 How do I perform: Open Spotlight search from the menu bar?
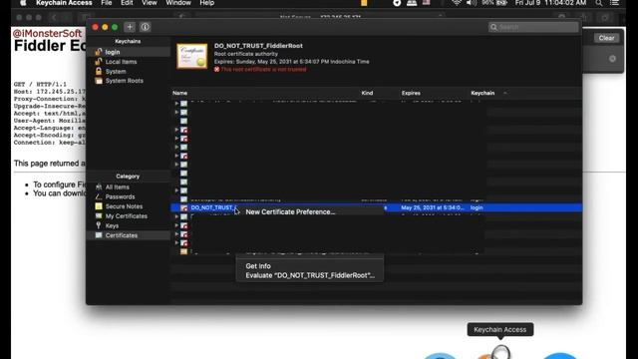(599, 3)
